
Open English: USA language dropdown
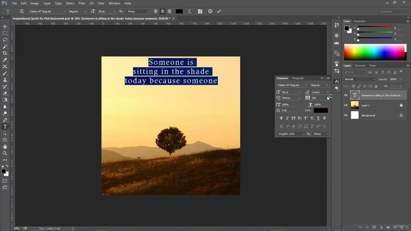291,134
